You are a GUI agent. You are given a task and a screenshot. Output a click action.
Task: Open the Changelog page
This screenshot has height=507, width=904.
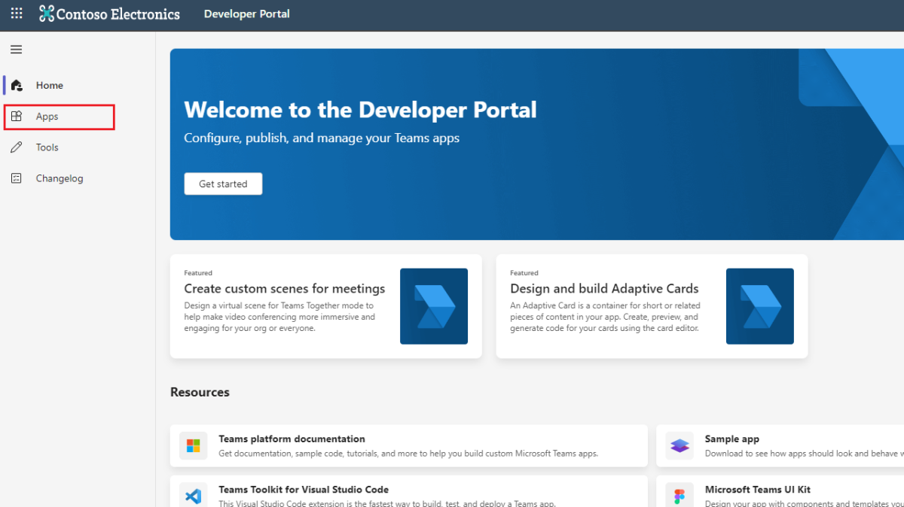pos(60,178)
